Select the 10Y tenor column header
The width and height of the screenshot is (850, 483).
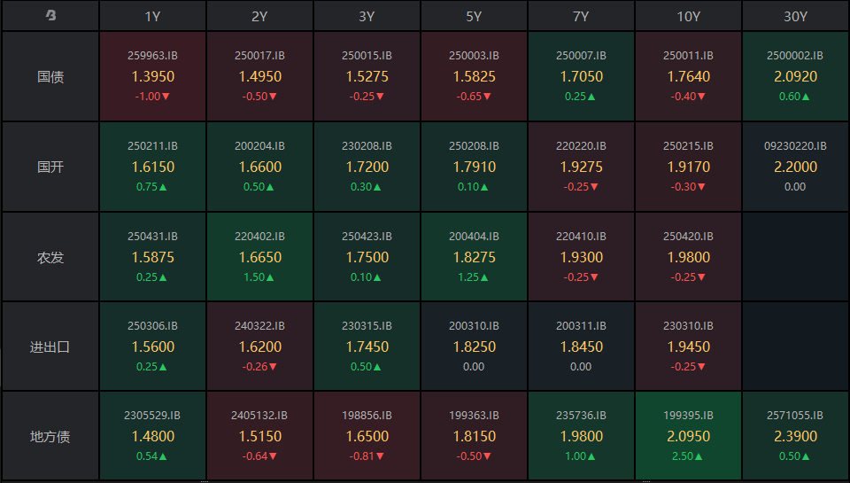coord(688,16)
